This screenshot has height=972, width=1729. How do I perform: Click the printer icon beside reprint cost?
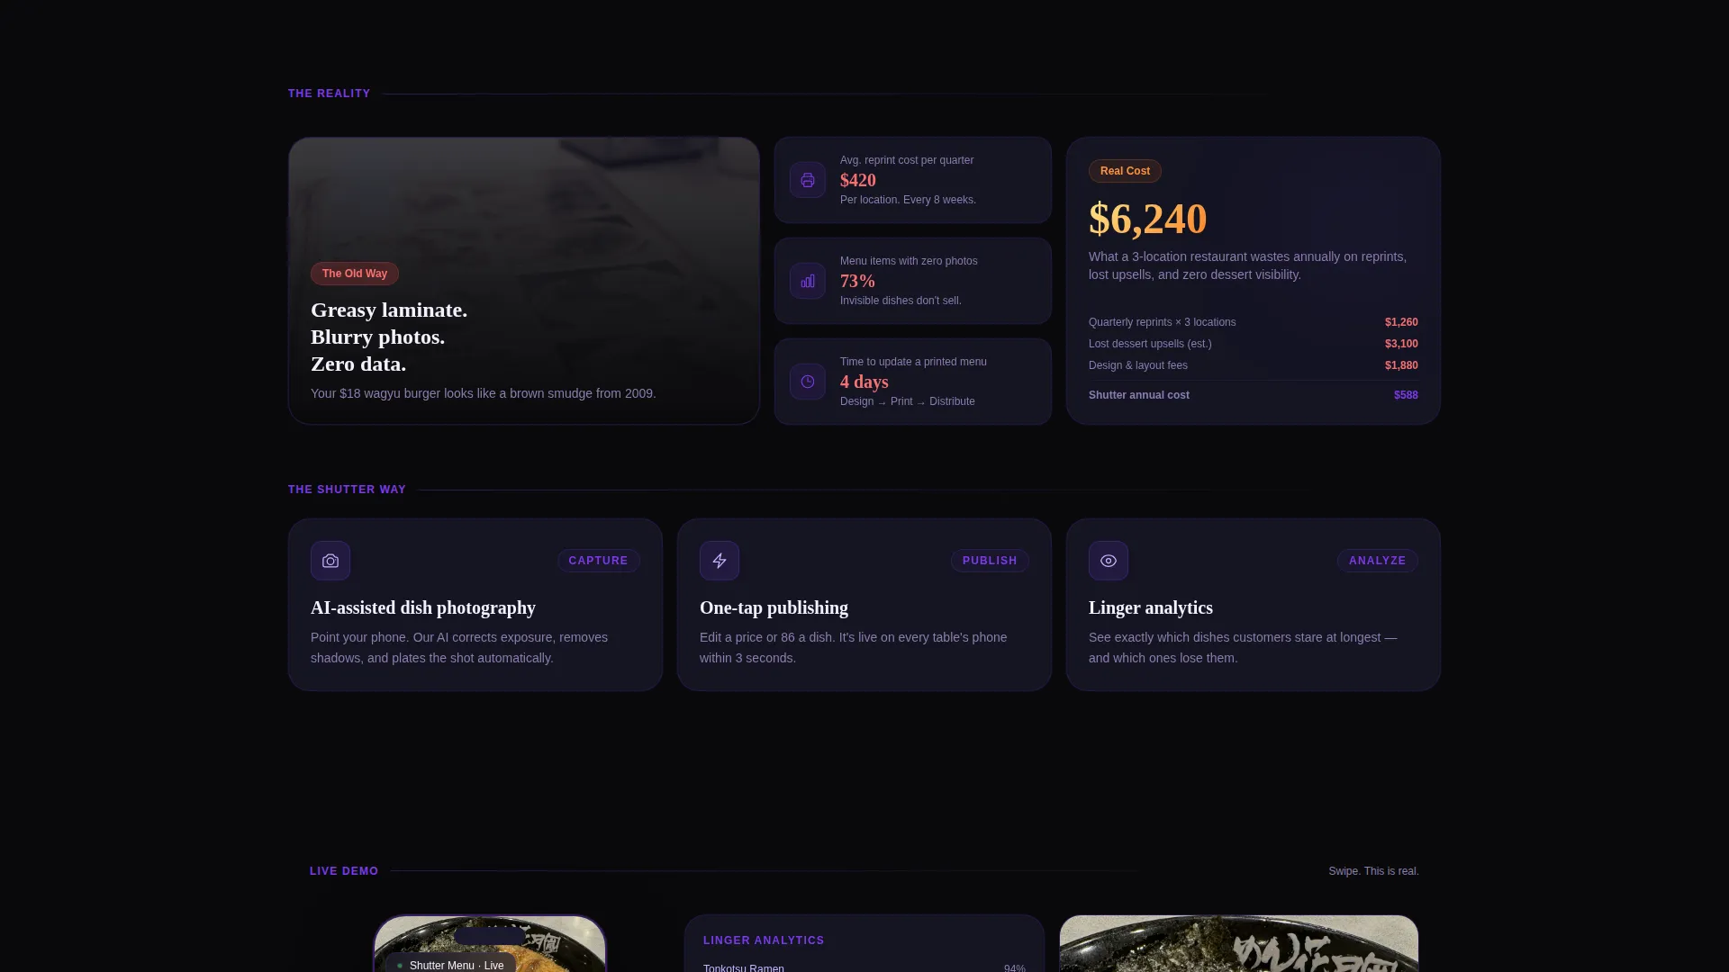[808, 180]
